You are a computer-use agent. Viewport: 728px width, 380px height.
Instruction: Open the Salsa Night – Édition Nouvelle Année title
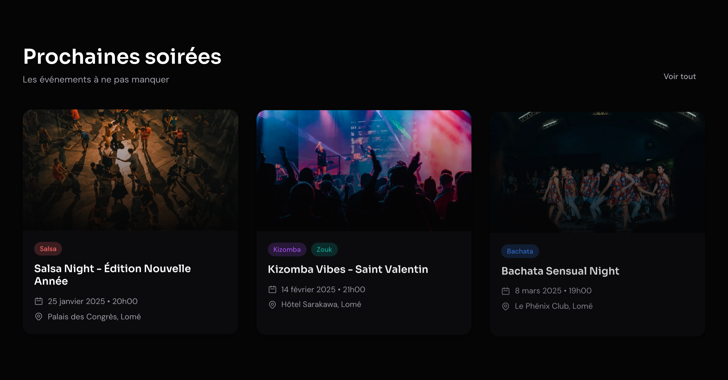[112, 274]
